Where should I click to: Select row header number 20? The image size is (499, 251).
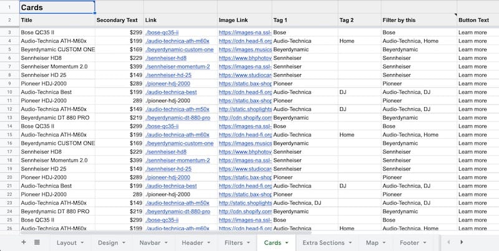(9, 178)
